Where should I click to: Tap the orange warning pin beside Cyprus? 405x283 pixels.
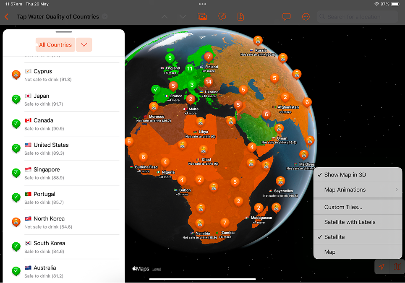16,75
